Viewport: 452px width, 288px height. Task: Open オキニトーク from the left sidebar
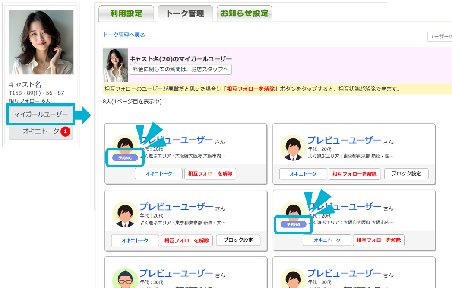41,131
